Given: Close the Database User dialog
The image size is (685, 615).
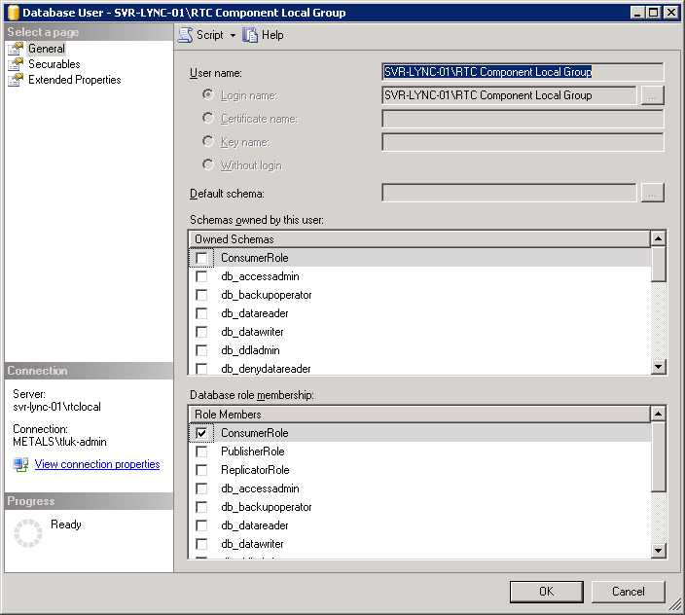Looking at the screenshot, I should click(671, 13).
